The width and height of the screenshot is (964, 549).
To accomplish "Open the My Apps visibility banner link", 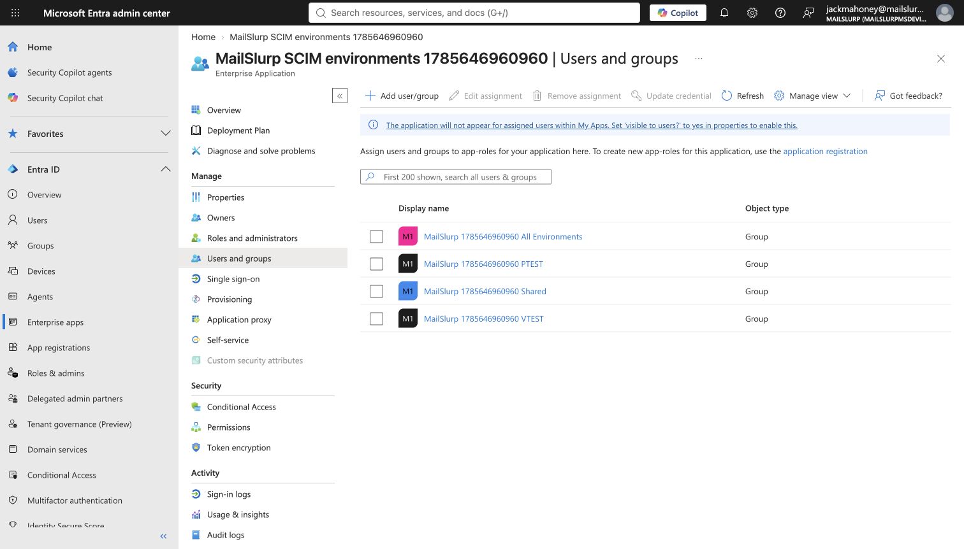I will coord(592,125).
